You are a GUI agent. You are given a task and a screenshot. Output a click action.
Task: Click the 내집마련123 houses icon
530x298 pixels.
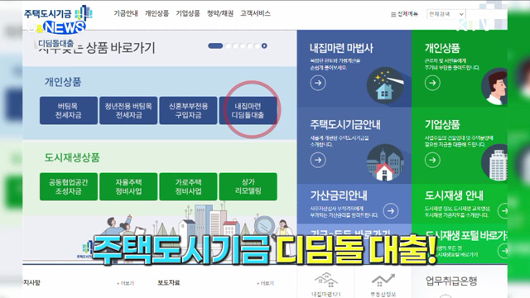pyautogui.click(x=325, y=280)
